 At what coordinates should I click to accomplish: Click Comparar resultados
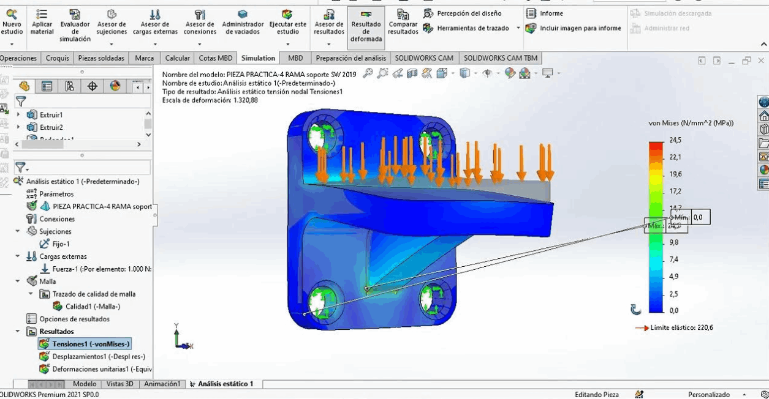[403, 22]
